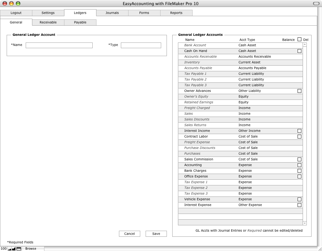This screenshot has width=322, height=251.
Task: Select the Owner Advances account name
Action: (198, 91)
